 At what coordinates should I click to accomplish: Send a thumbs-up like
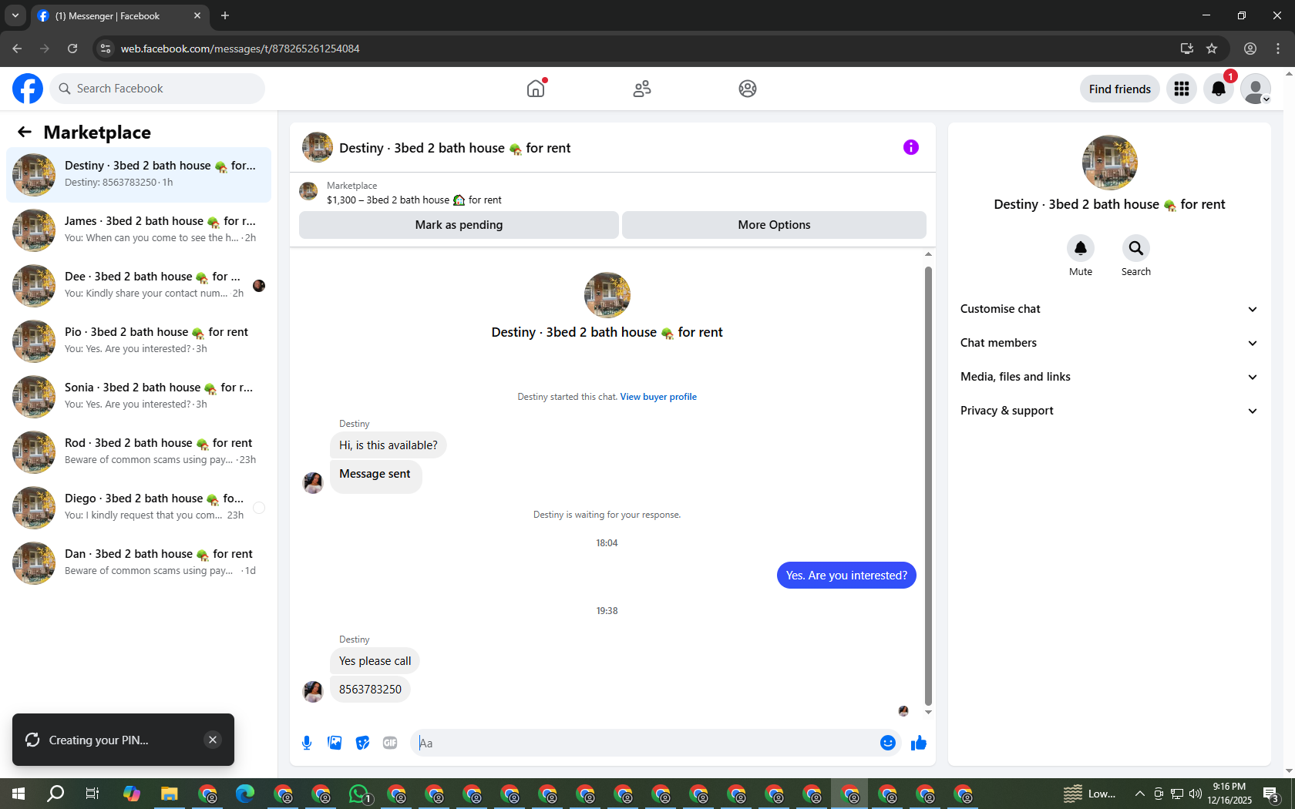(x=919, y=743)
